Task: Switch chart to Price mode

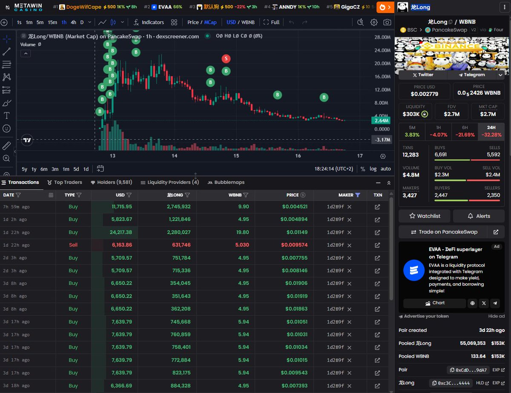Action: [193, 22]
